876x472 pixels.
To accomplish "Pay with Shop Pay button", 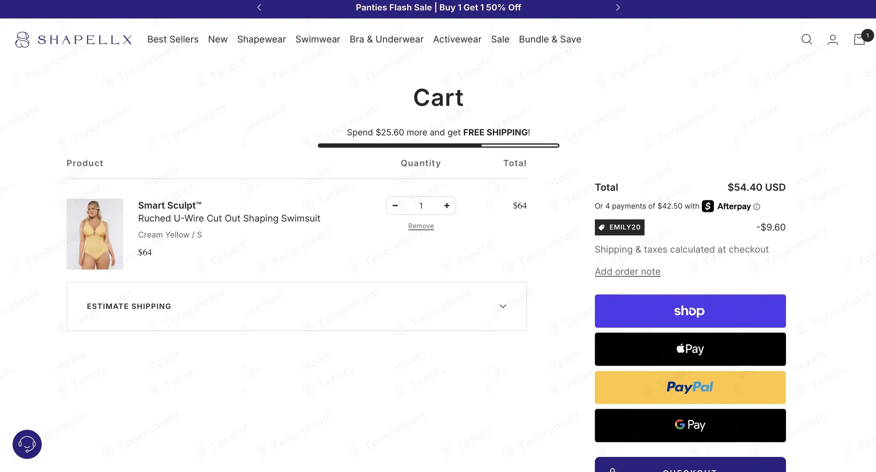I will (690, 311).
